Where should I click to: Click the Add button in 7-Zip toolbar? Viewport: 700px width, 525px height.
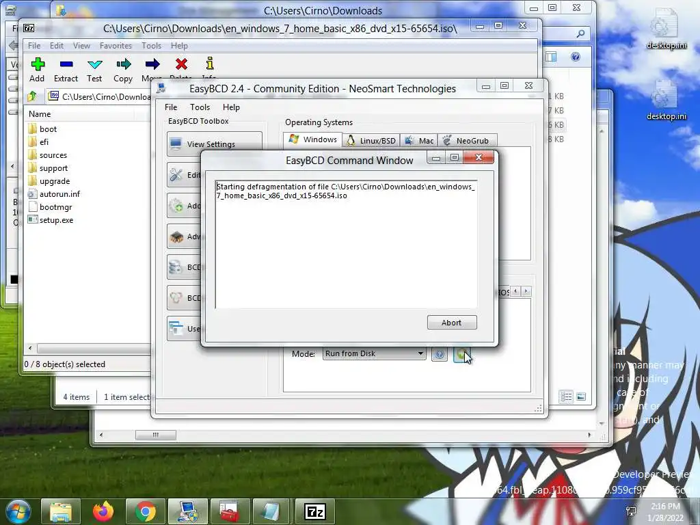coord(37,70)
